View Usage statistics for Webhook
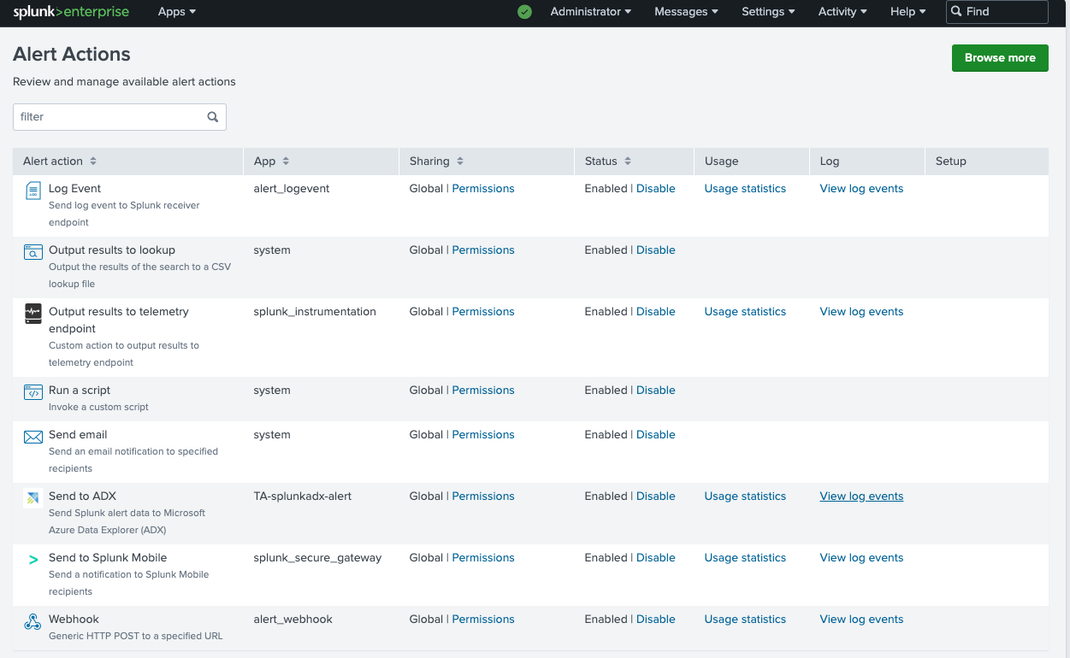This screenshot has width=1070, height=658. point(745,620)
